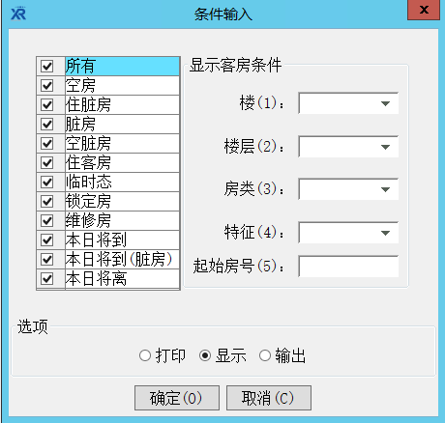Focus the 起始房号(5) input field
This screenshot has height=423, width=445.
(x=348, y=267)
